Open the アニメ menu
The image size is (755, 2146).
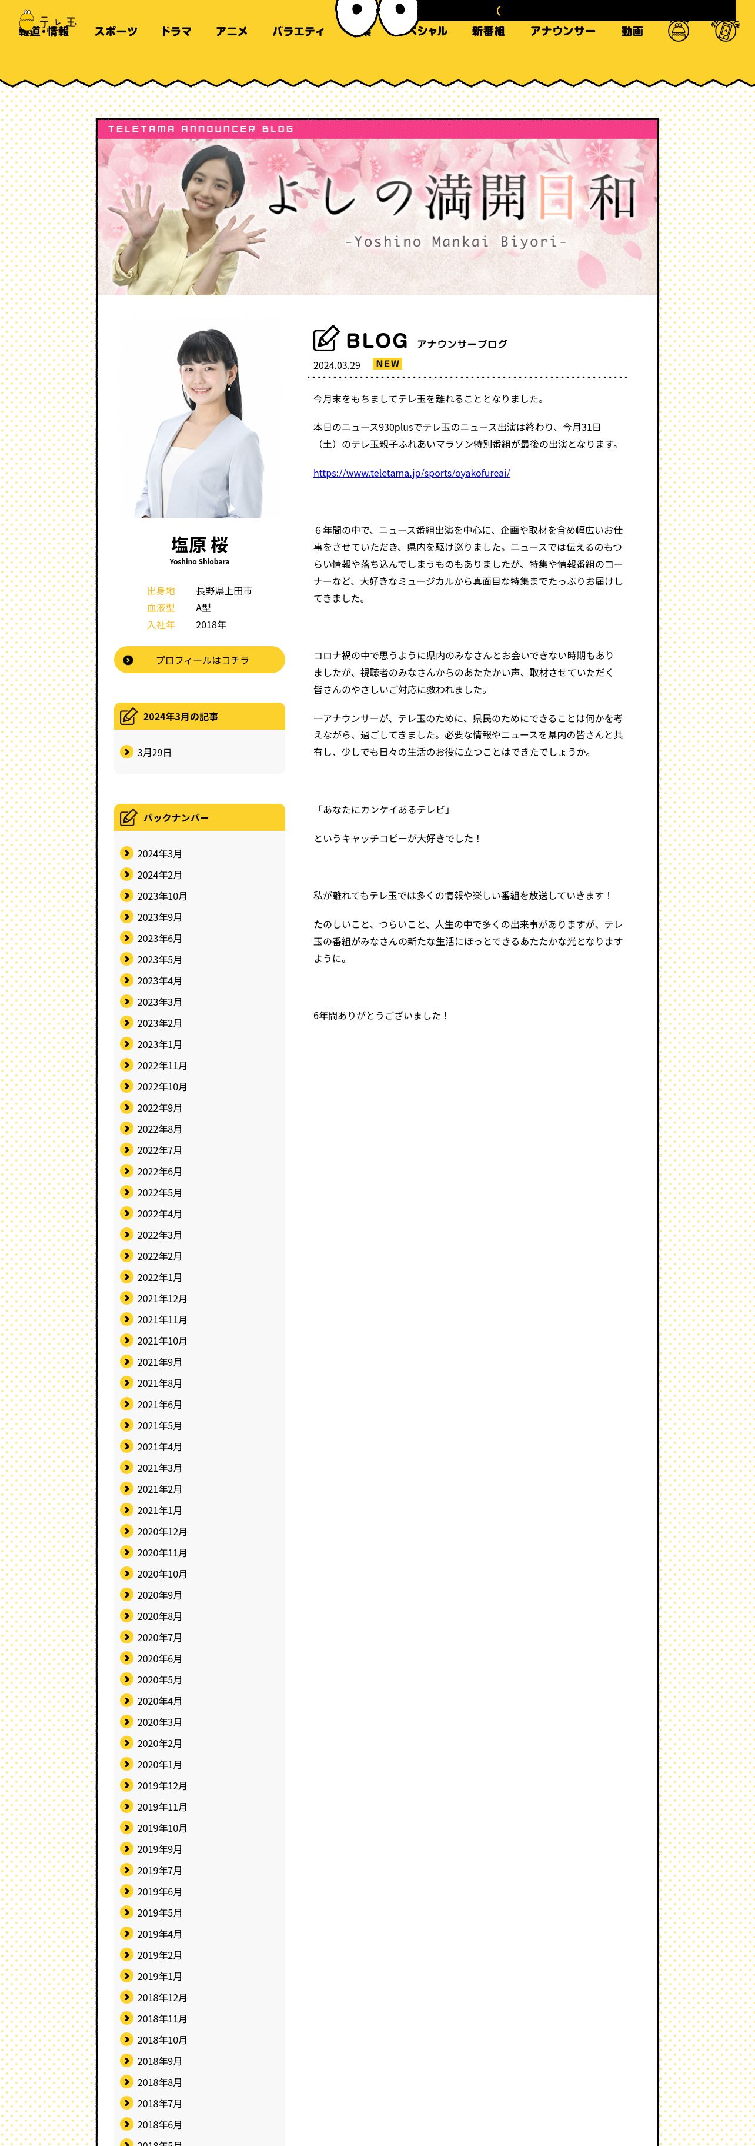232,32
